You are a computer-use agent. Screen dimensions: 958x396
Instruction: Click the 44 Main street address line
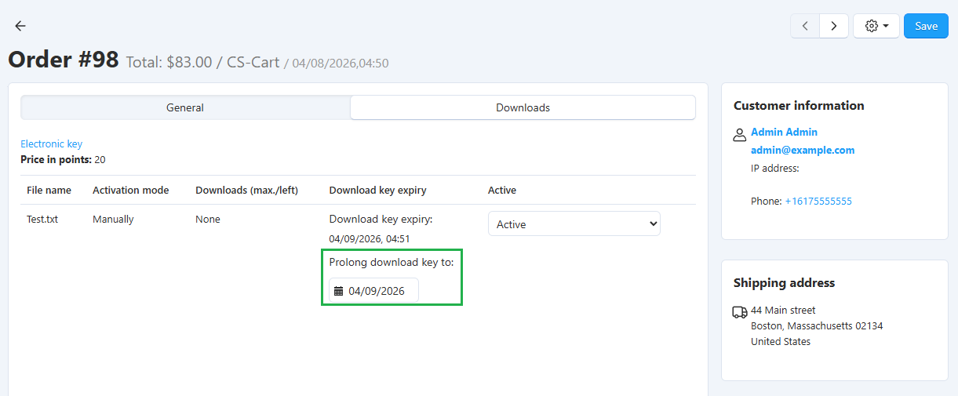tap(783, 310)
